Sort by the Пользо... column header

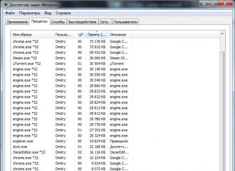64,35
